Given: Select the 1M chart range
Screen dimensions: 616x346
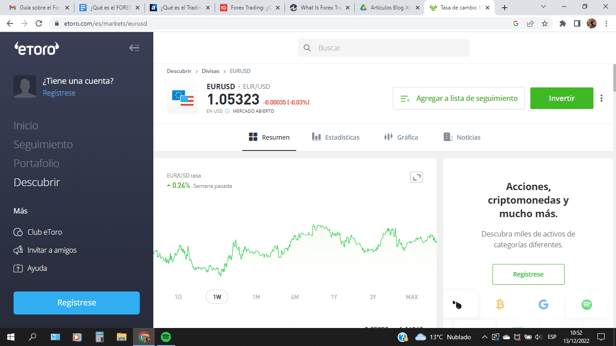Looking at the screenshot, I should [x=256, y=297].
